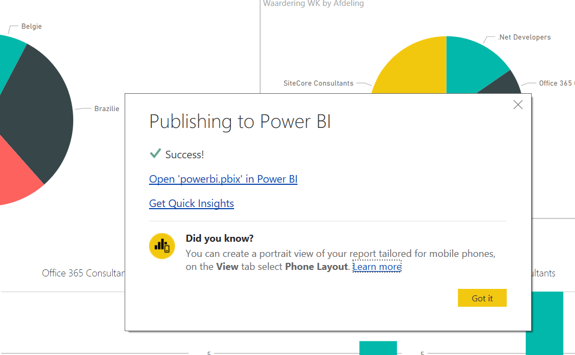Click the Waardering WK by Afdeling title
This screenshot has height=355, width=575.
coord(314,4)
